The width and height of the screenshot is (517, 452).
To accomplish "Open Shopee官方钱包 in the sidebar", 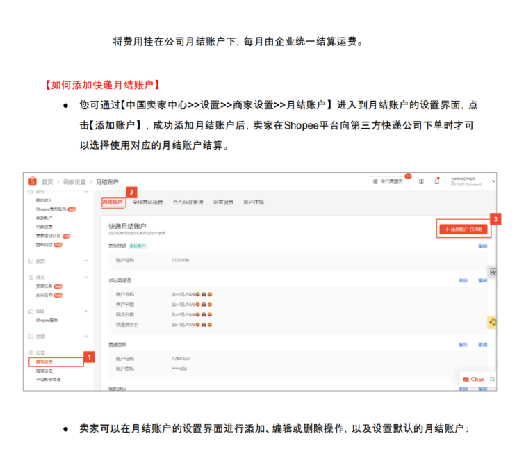I will [51, 209].
